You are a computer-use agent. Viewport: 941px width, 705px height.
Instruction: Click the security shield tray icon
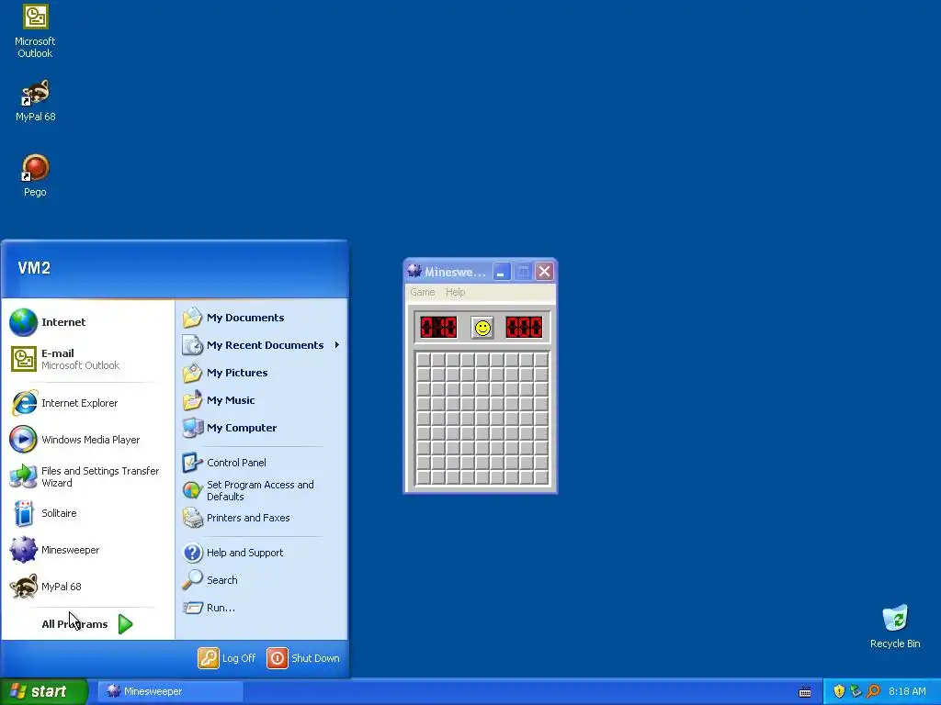point(839,691)
